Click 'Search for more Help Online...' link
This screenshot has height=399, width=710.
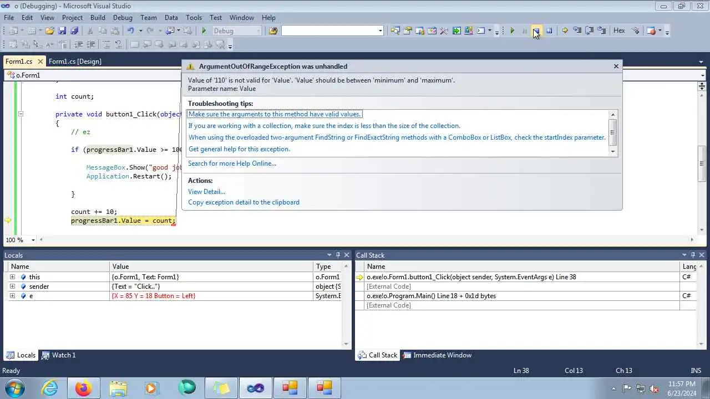pyautogui.click(x=232, y=163)
